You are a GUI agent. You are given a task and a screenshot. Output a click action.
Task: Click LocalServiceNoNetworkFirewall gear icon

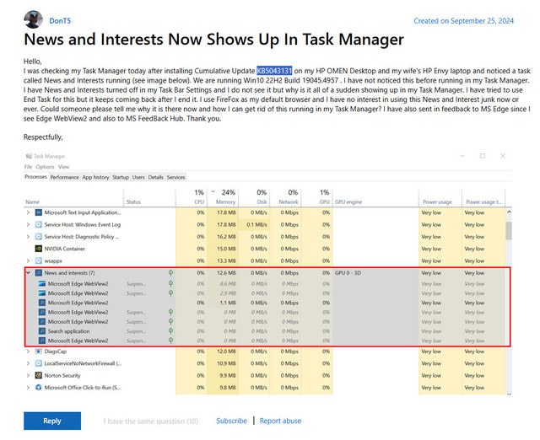point(39,363)
